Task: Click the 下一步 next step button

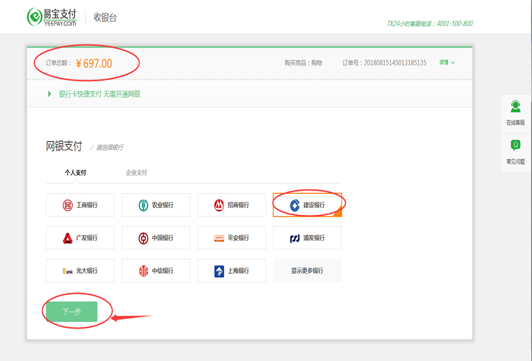Action: click(72, 311)
